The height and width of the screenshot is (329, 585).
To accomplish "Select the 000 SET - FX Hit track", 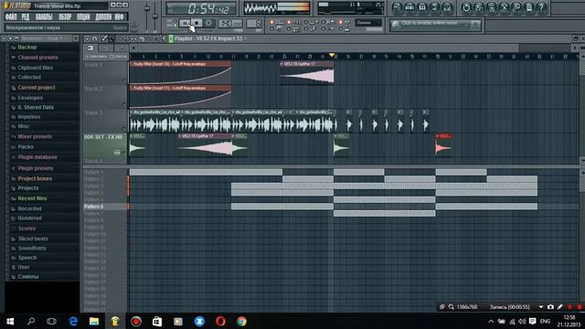I will [105, 145].
